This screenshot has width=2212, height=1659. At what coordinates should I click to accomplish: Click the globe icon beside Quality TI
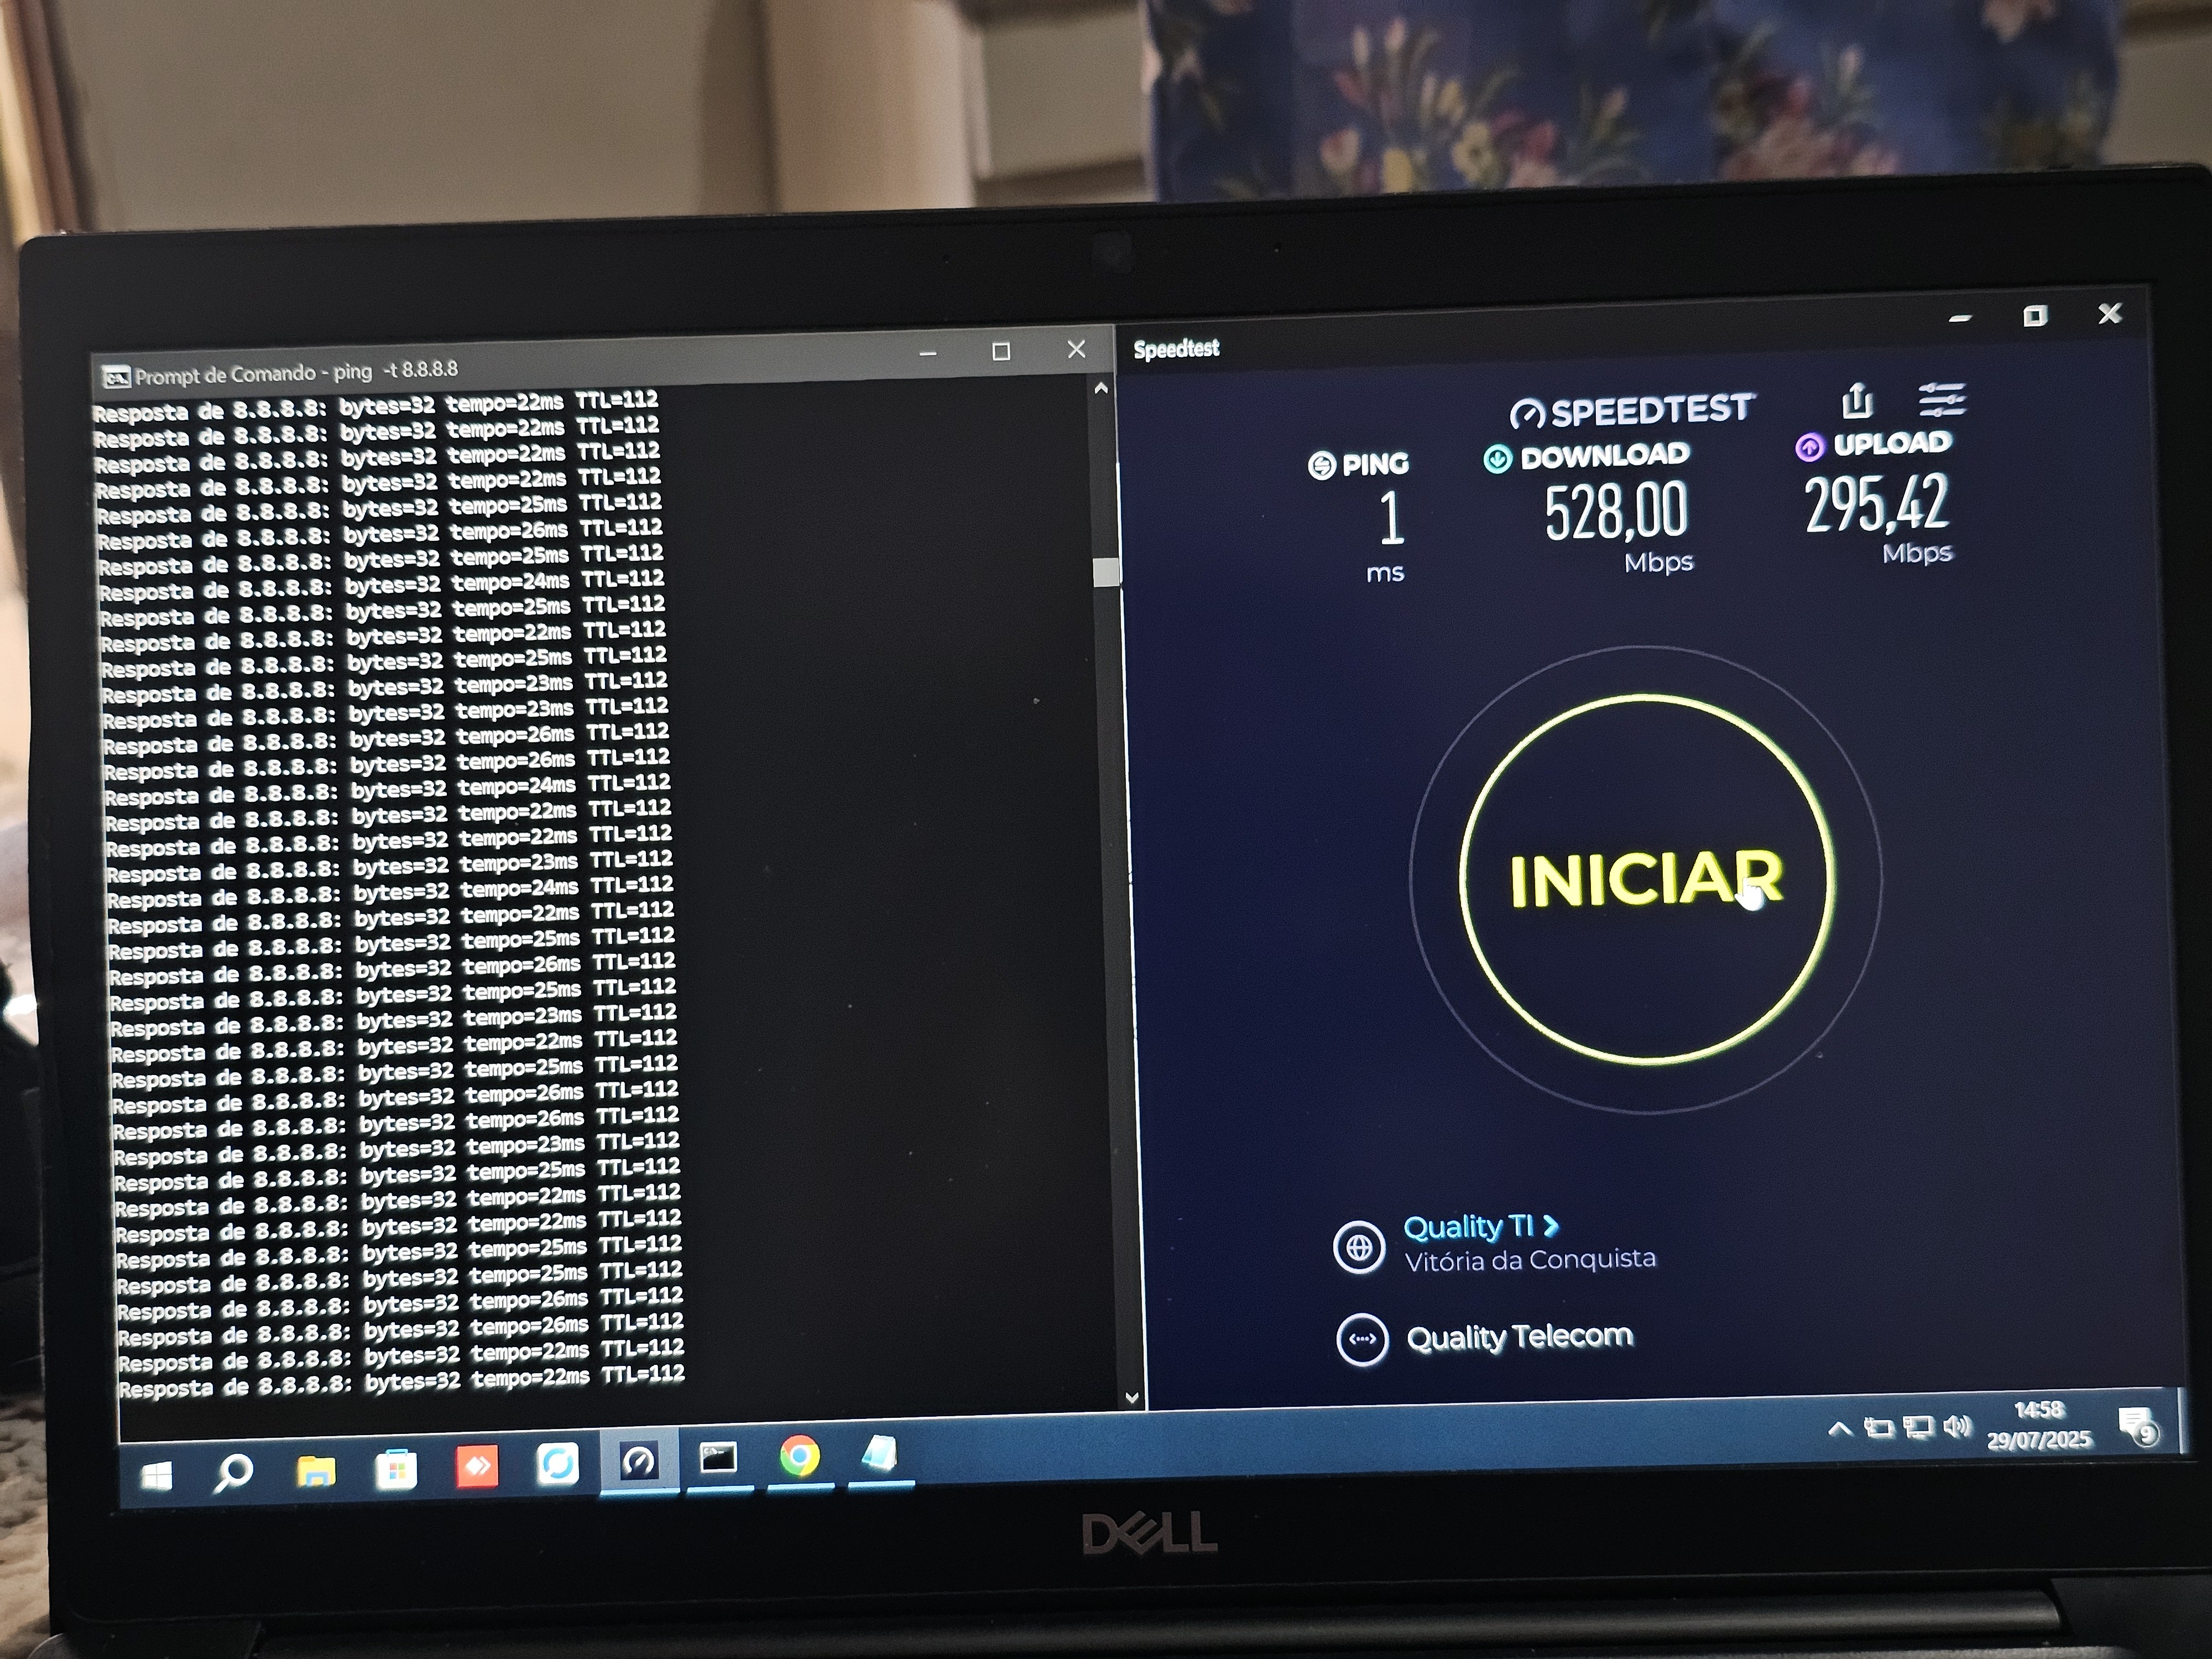pos(1359,1247)
